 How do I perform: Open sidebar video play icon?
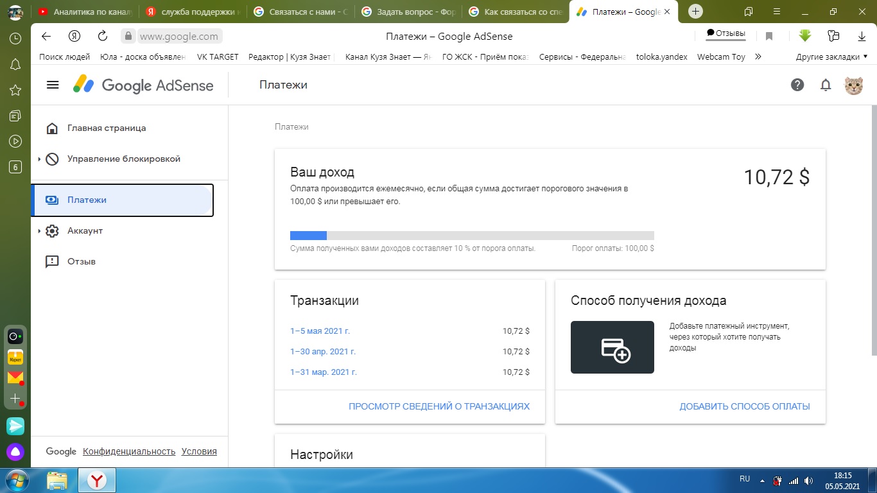tap(15, 141)
